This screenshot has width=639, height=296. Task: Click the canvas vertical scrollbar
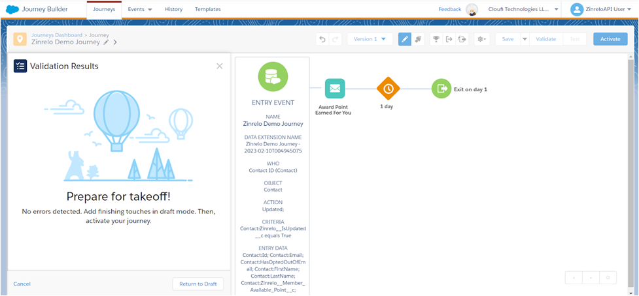click(x=631, y=174)
